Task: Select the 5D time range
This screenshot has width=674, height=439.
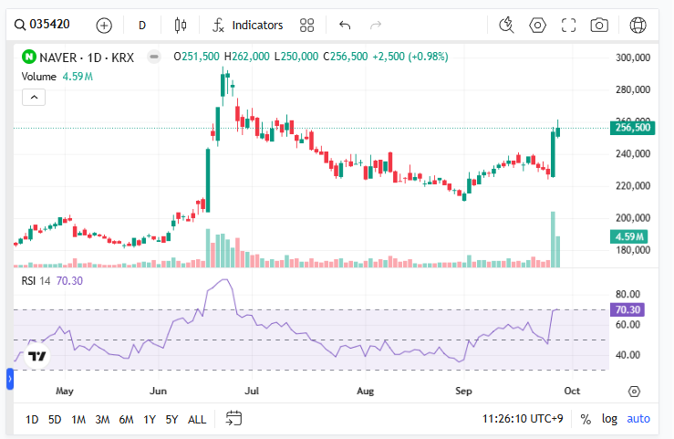Action: point(55,419)
